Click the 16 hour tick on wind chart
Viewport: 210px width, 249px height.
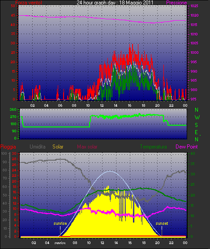129,105
